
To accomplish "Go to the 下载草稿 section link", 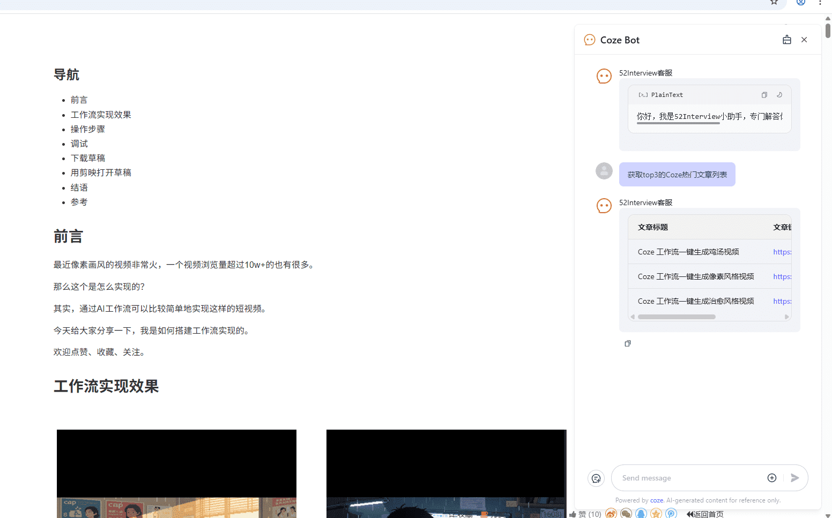I will 88,158.
